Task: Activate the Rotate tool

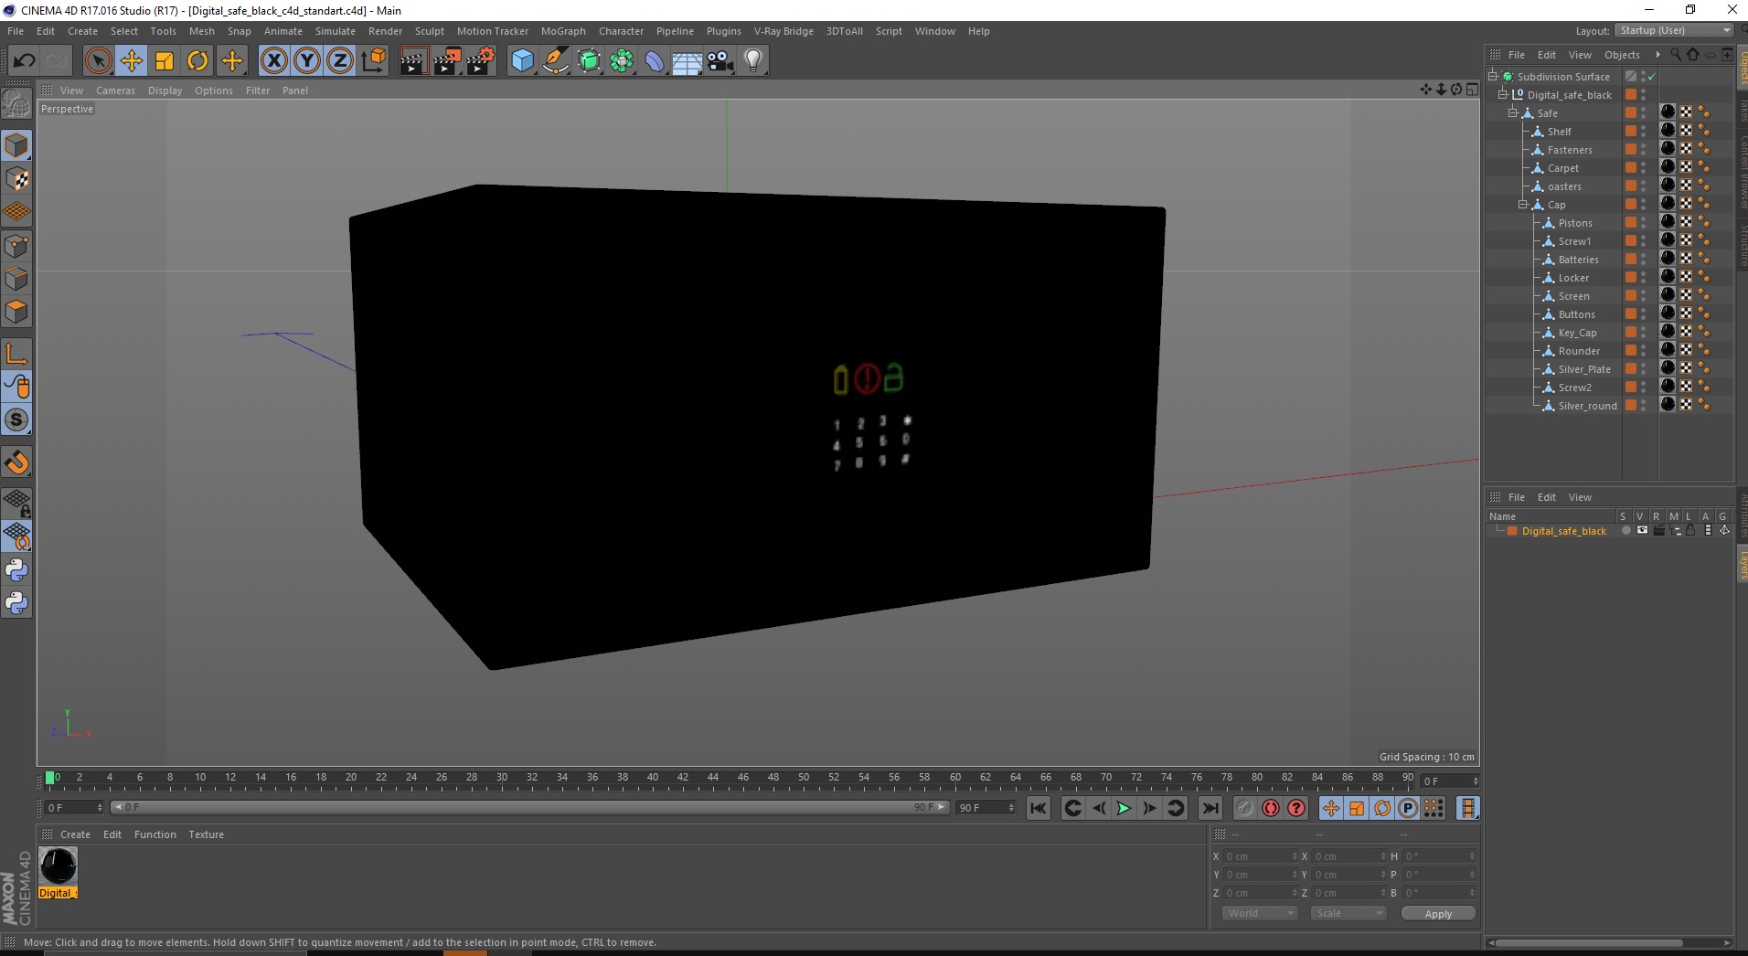Action: 197,61
